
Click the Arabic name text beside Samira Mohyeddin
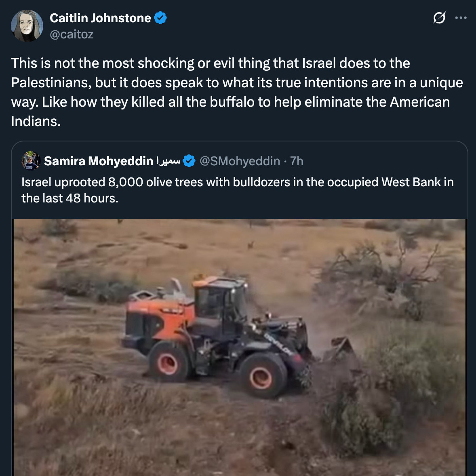[x=168, y=160]
